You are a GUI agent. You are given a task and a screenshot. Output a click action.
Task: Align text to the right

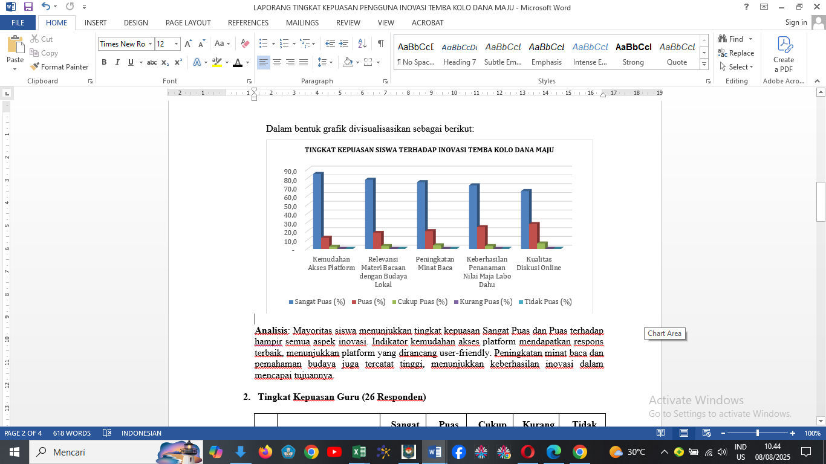290,62
